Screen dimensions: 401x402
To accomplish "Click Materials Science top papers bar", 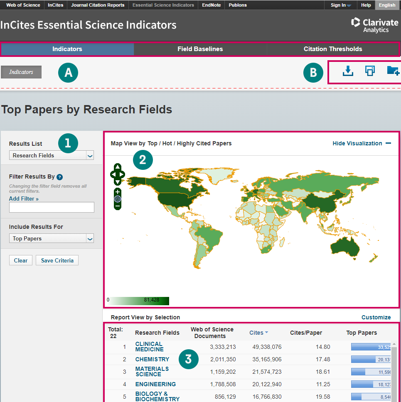I will (x=371, y=372).
